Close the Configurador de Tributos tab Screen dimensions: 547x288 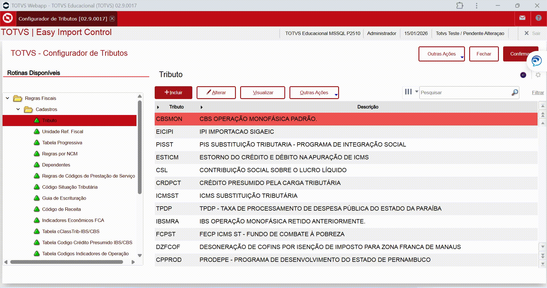click(x=112, y=18)
